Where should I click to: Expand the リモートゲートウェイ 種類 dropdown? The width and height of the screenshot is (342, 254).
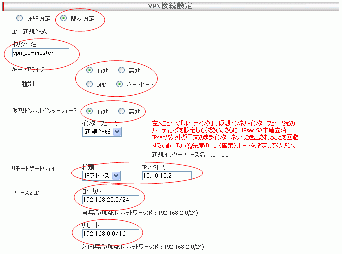(102, 175)
